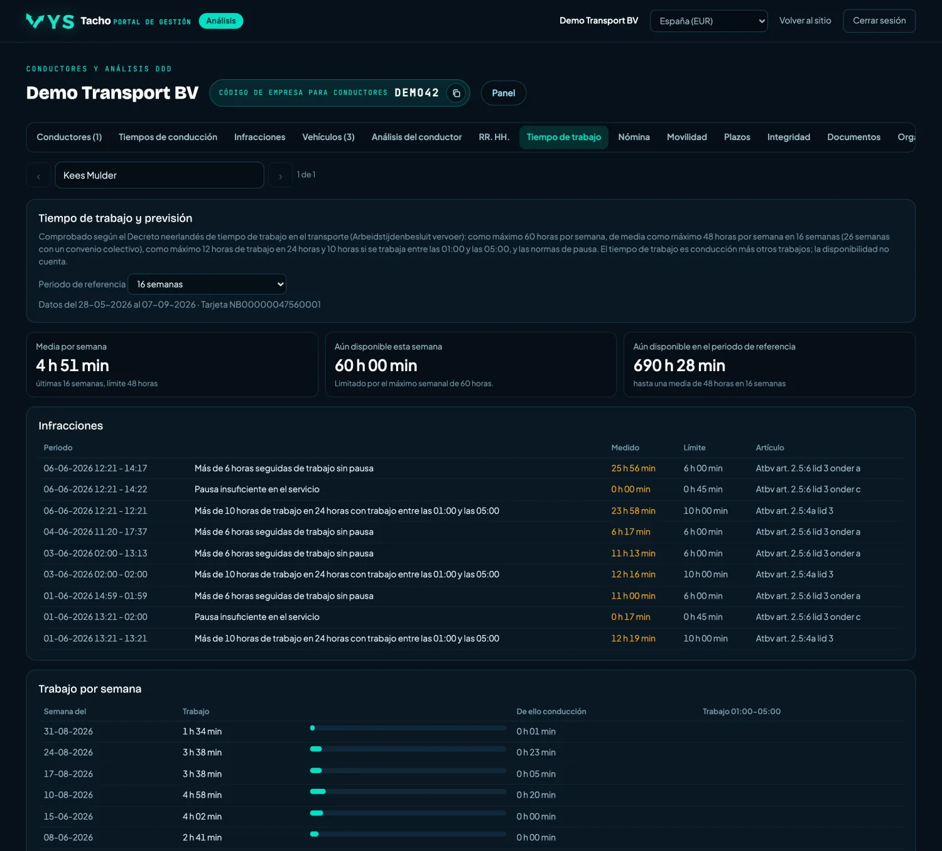Click Demo Transport BV in header bar
The width and height of the screenshot is (942, 851).
tap(598, 21)
